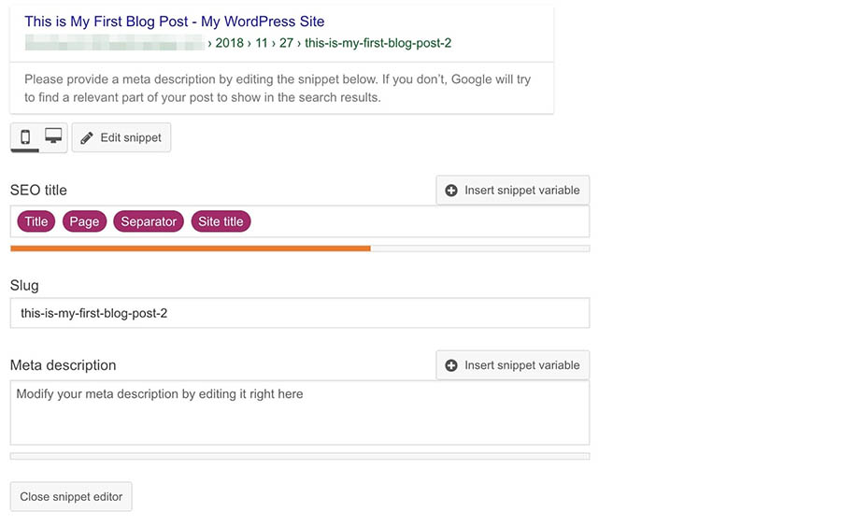Focus the Slug input field
The height and width of the screenshot is (526, 841).
click(300, 313)
